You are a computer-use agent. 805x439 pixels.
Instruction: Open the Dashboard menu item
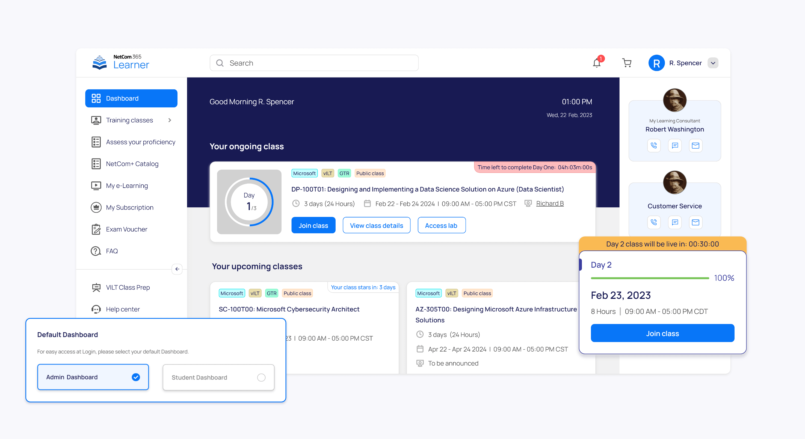pos(131,98)
